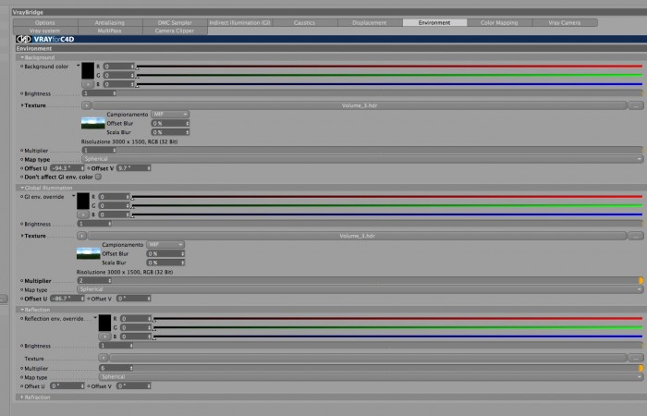Screen dimensions: 647x416
Task: Click Background Offset Blur percentage field
Action: click(x=170, y=123)
